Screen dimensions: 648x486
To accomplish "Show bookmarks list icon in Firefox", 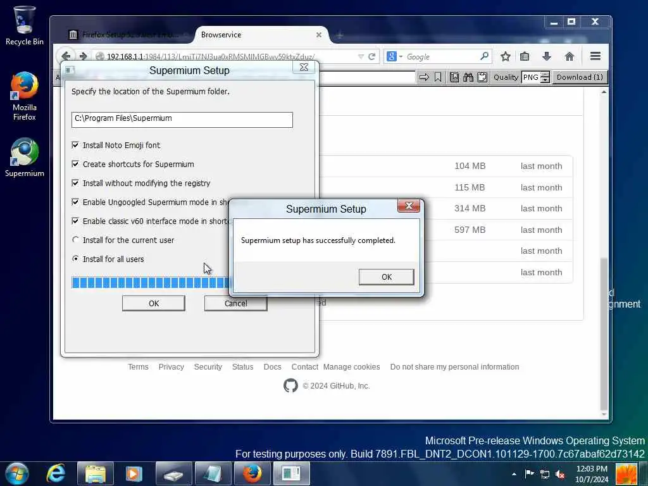I will 525,56.
